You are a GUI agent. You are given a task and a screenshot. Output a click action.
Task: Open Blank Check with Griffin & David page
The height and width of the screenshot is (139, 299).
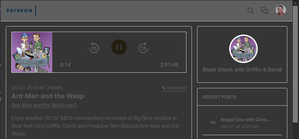click(242, 70)
